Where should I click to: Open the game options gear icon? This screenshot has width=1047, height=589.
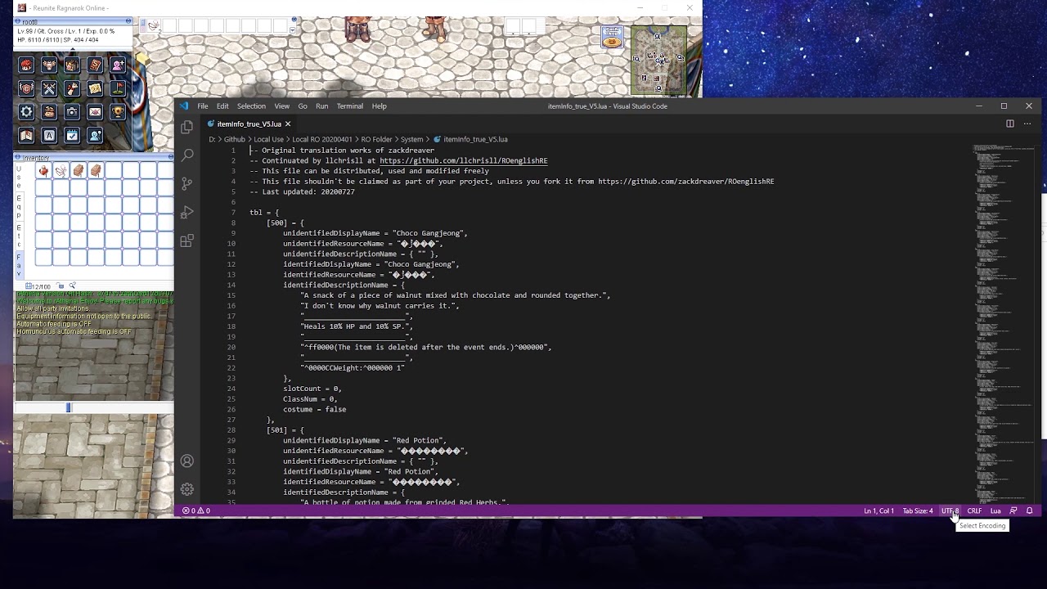coord(26,112)
